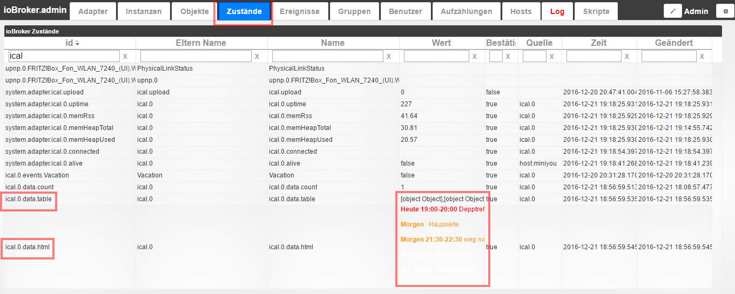Focus the Bestätigt filter box
The height and width of the screenshot is (294, 735).
(x=496, y=56)
